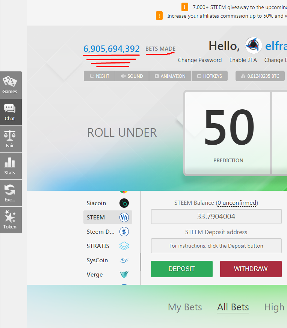
Task: Click the STEEM deposit address field
Action: click(216, 246)
